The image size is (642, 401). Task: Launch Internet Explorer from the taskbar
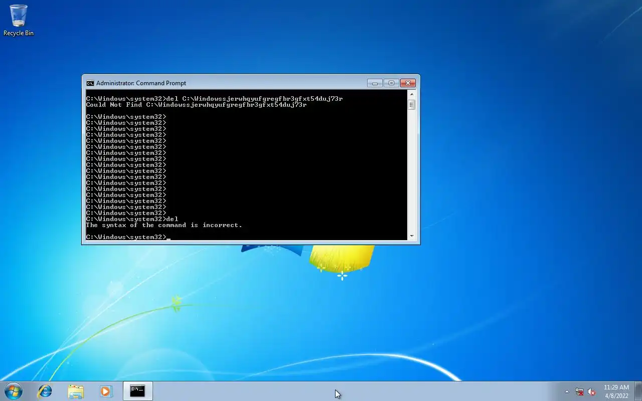(x=45, y=391)
